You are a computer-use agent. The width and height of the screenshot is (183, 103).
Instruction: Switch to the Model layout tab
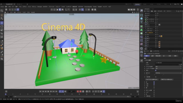145,4
